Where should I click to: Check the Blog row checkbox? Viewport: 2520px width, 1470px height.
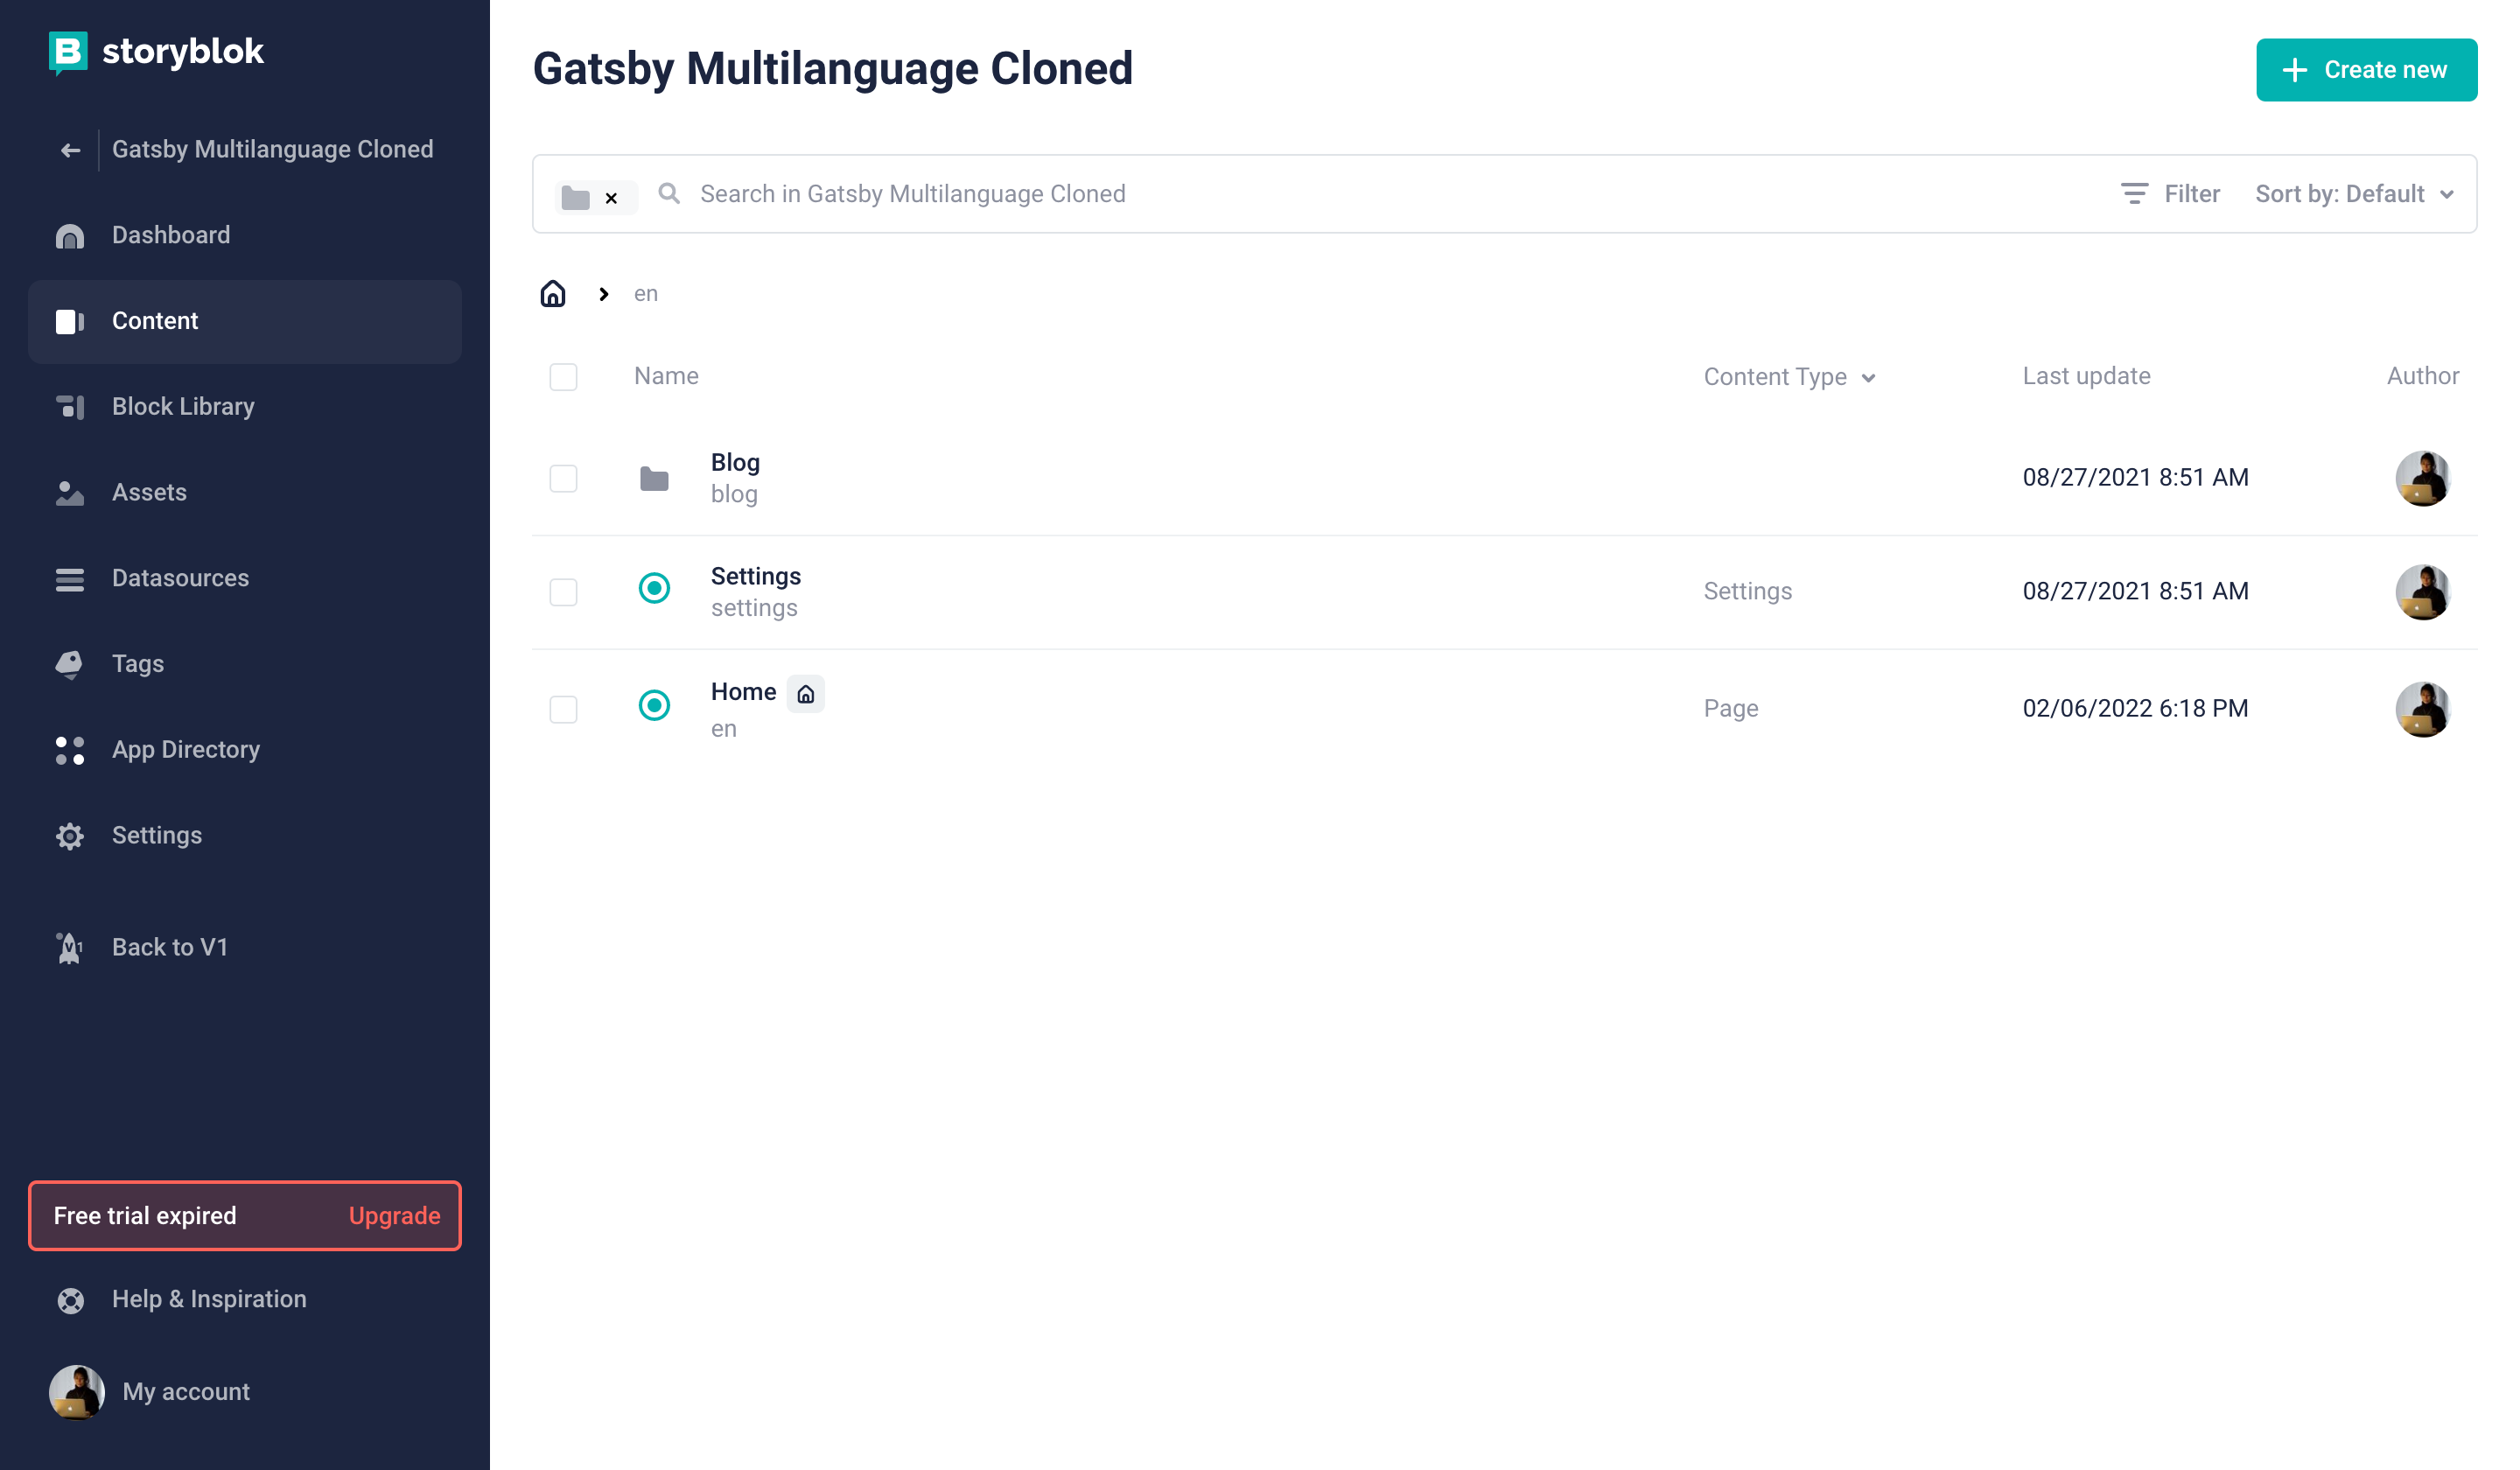coord(564,478)
